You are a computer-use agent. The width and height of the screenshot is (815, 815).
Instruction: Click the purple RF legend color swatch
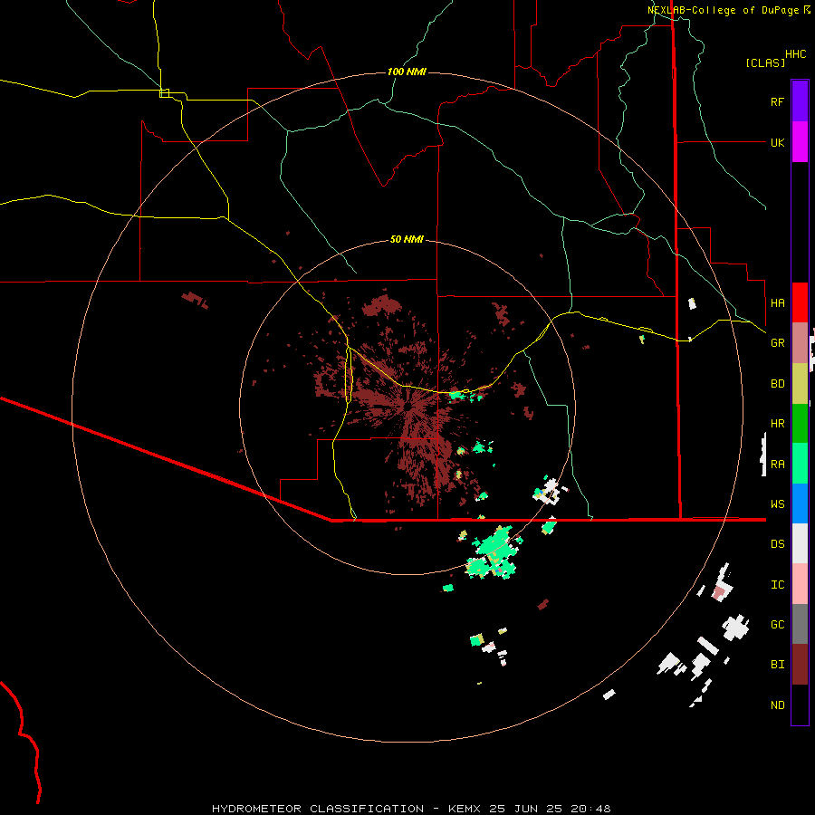click(800, 101)
